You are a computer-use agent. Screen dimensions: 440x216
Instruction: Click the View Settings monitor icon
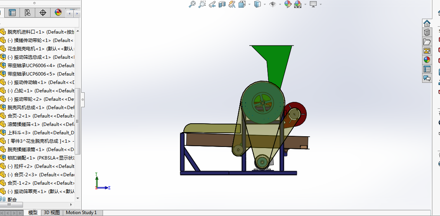(313, 4)
